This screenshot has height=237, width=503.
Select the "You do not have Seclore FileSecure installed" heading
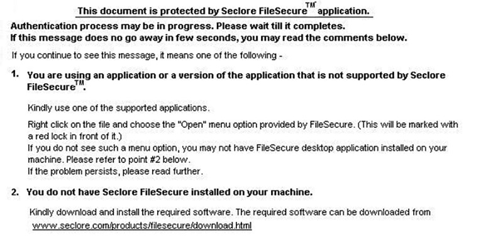point(169,192)
